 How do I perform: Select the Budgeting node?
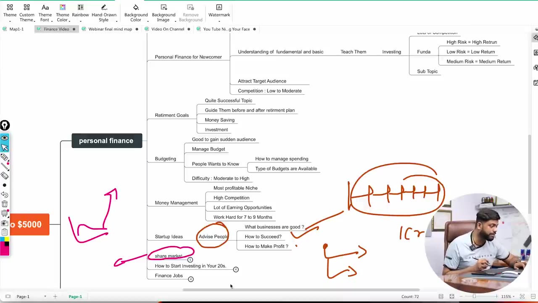point(165,159)
